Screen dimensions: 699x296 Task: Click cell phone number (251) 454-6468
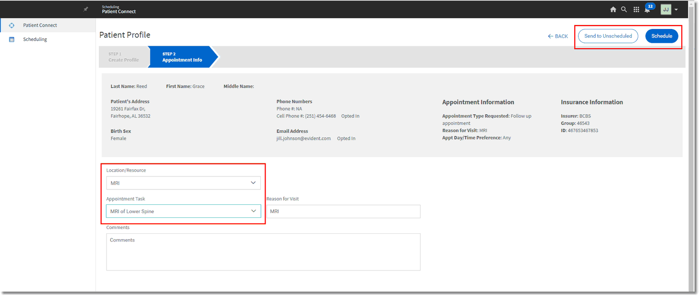(x=321, y=116)
